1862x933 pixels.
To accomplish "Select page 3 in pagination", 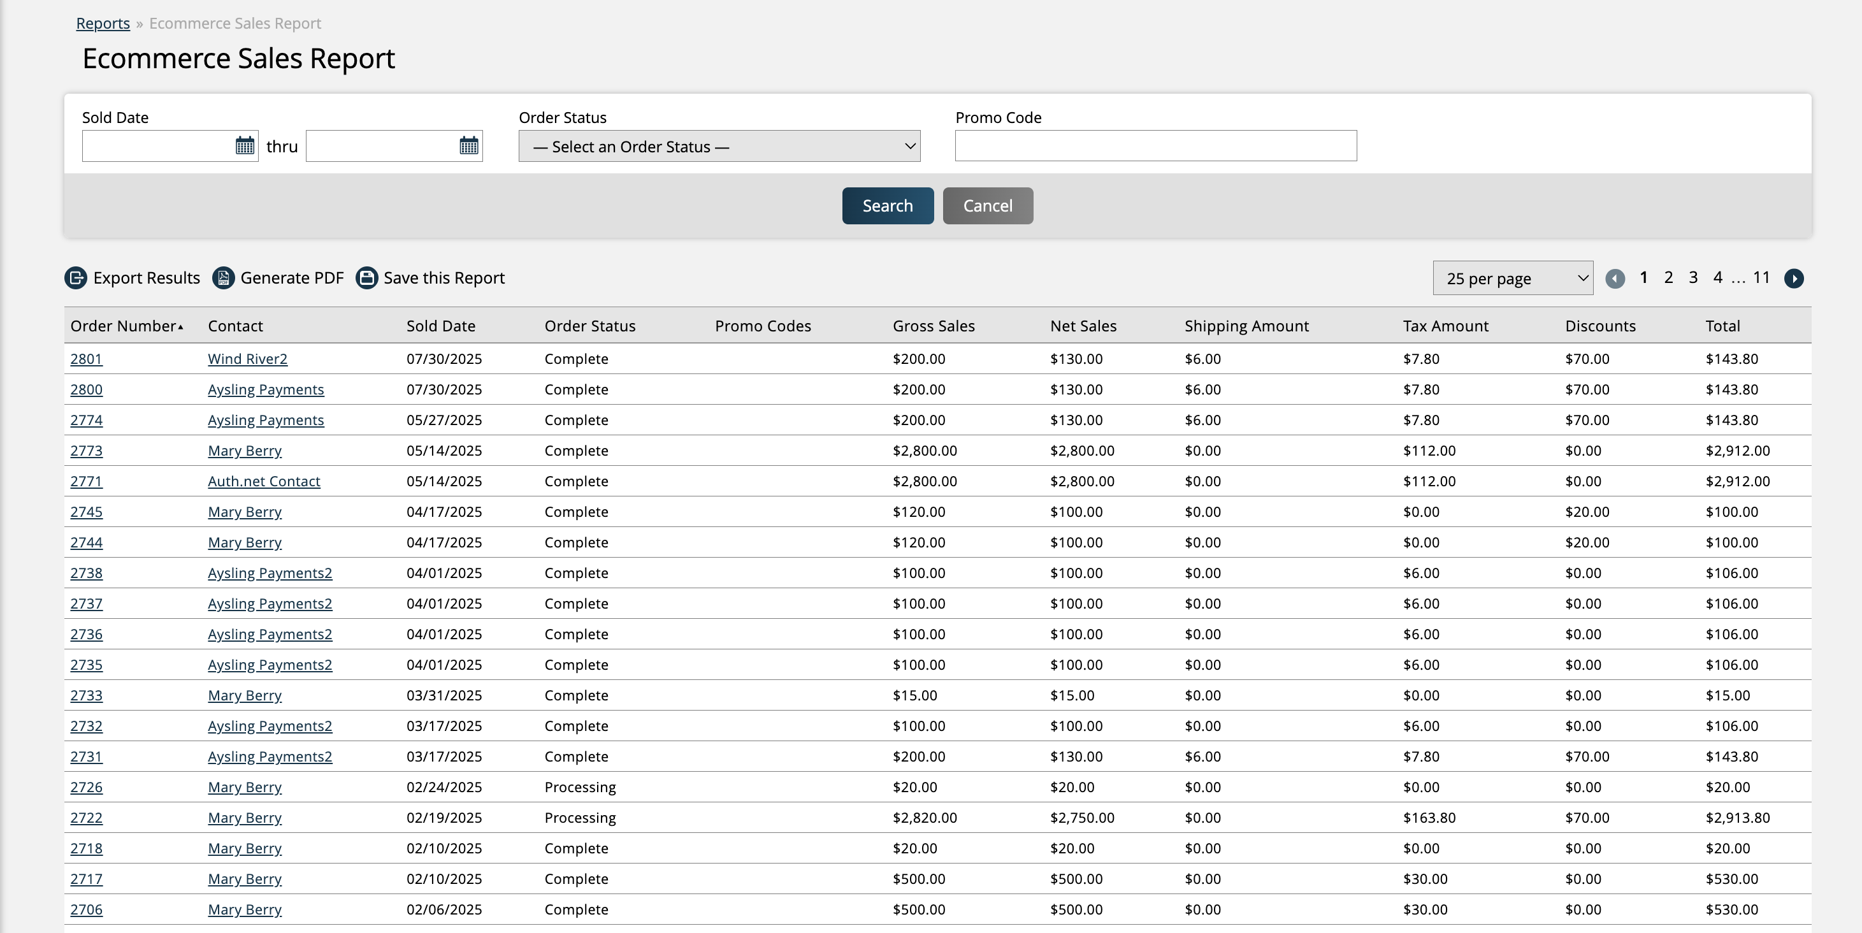I will click(x=1693, y=277).
